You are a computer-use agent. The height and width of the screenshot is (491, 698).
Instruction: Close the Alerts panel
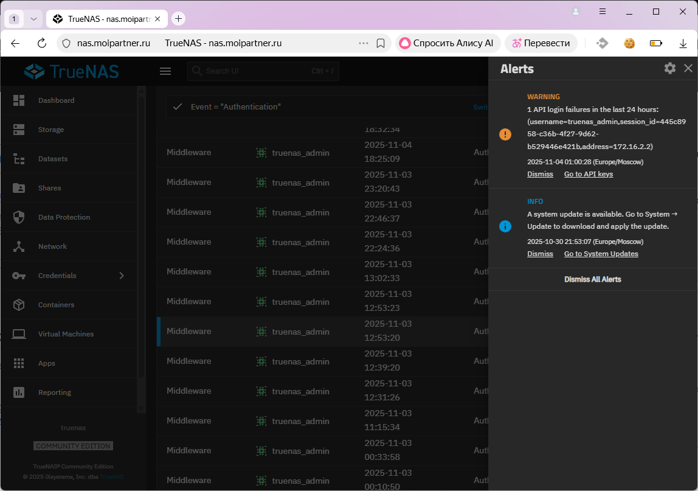coord(688,68)
